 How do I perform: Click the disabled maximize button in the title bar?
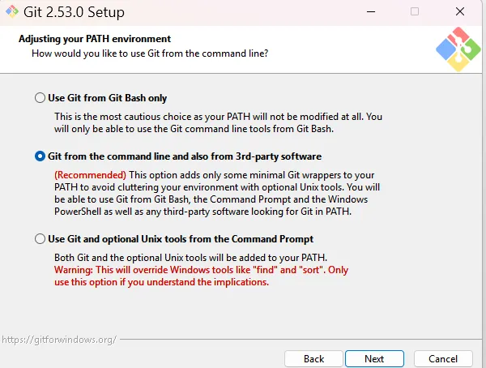click(415, 13)
